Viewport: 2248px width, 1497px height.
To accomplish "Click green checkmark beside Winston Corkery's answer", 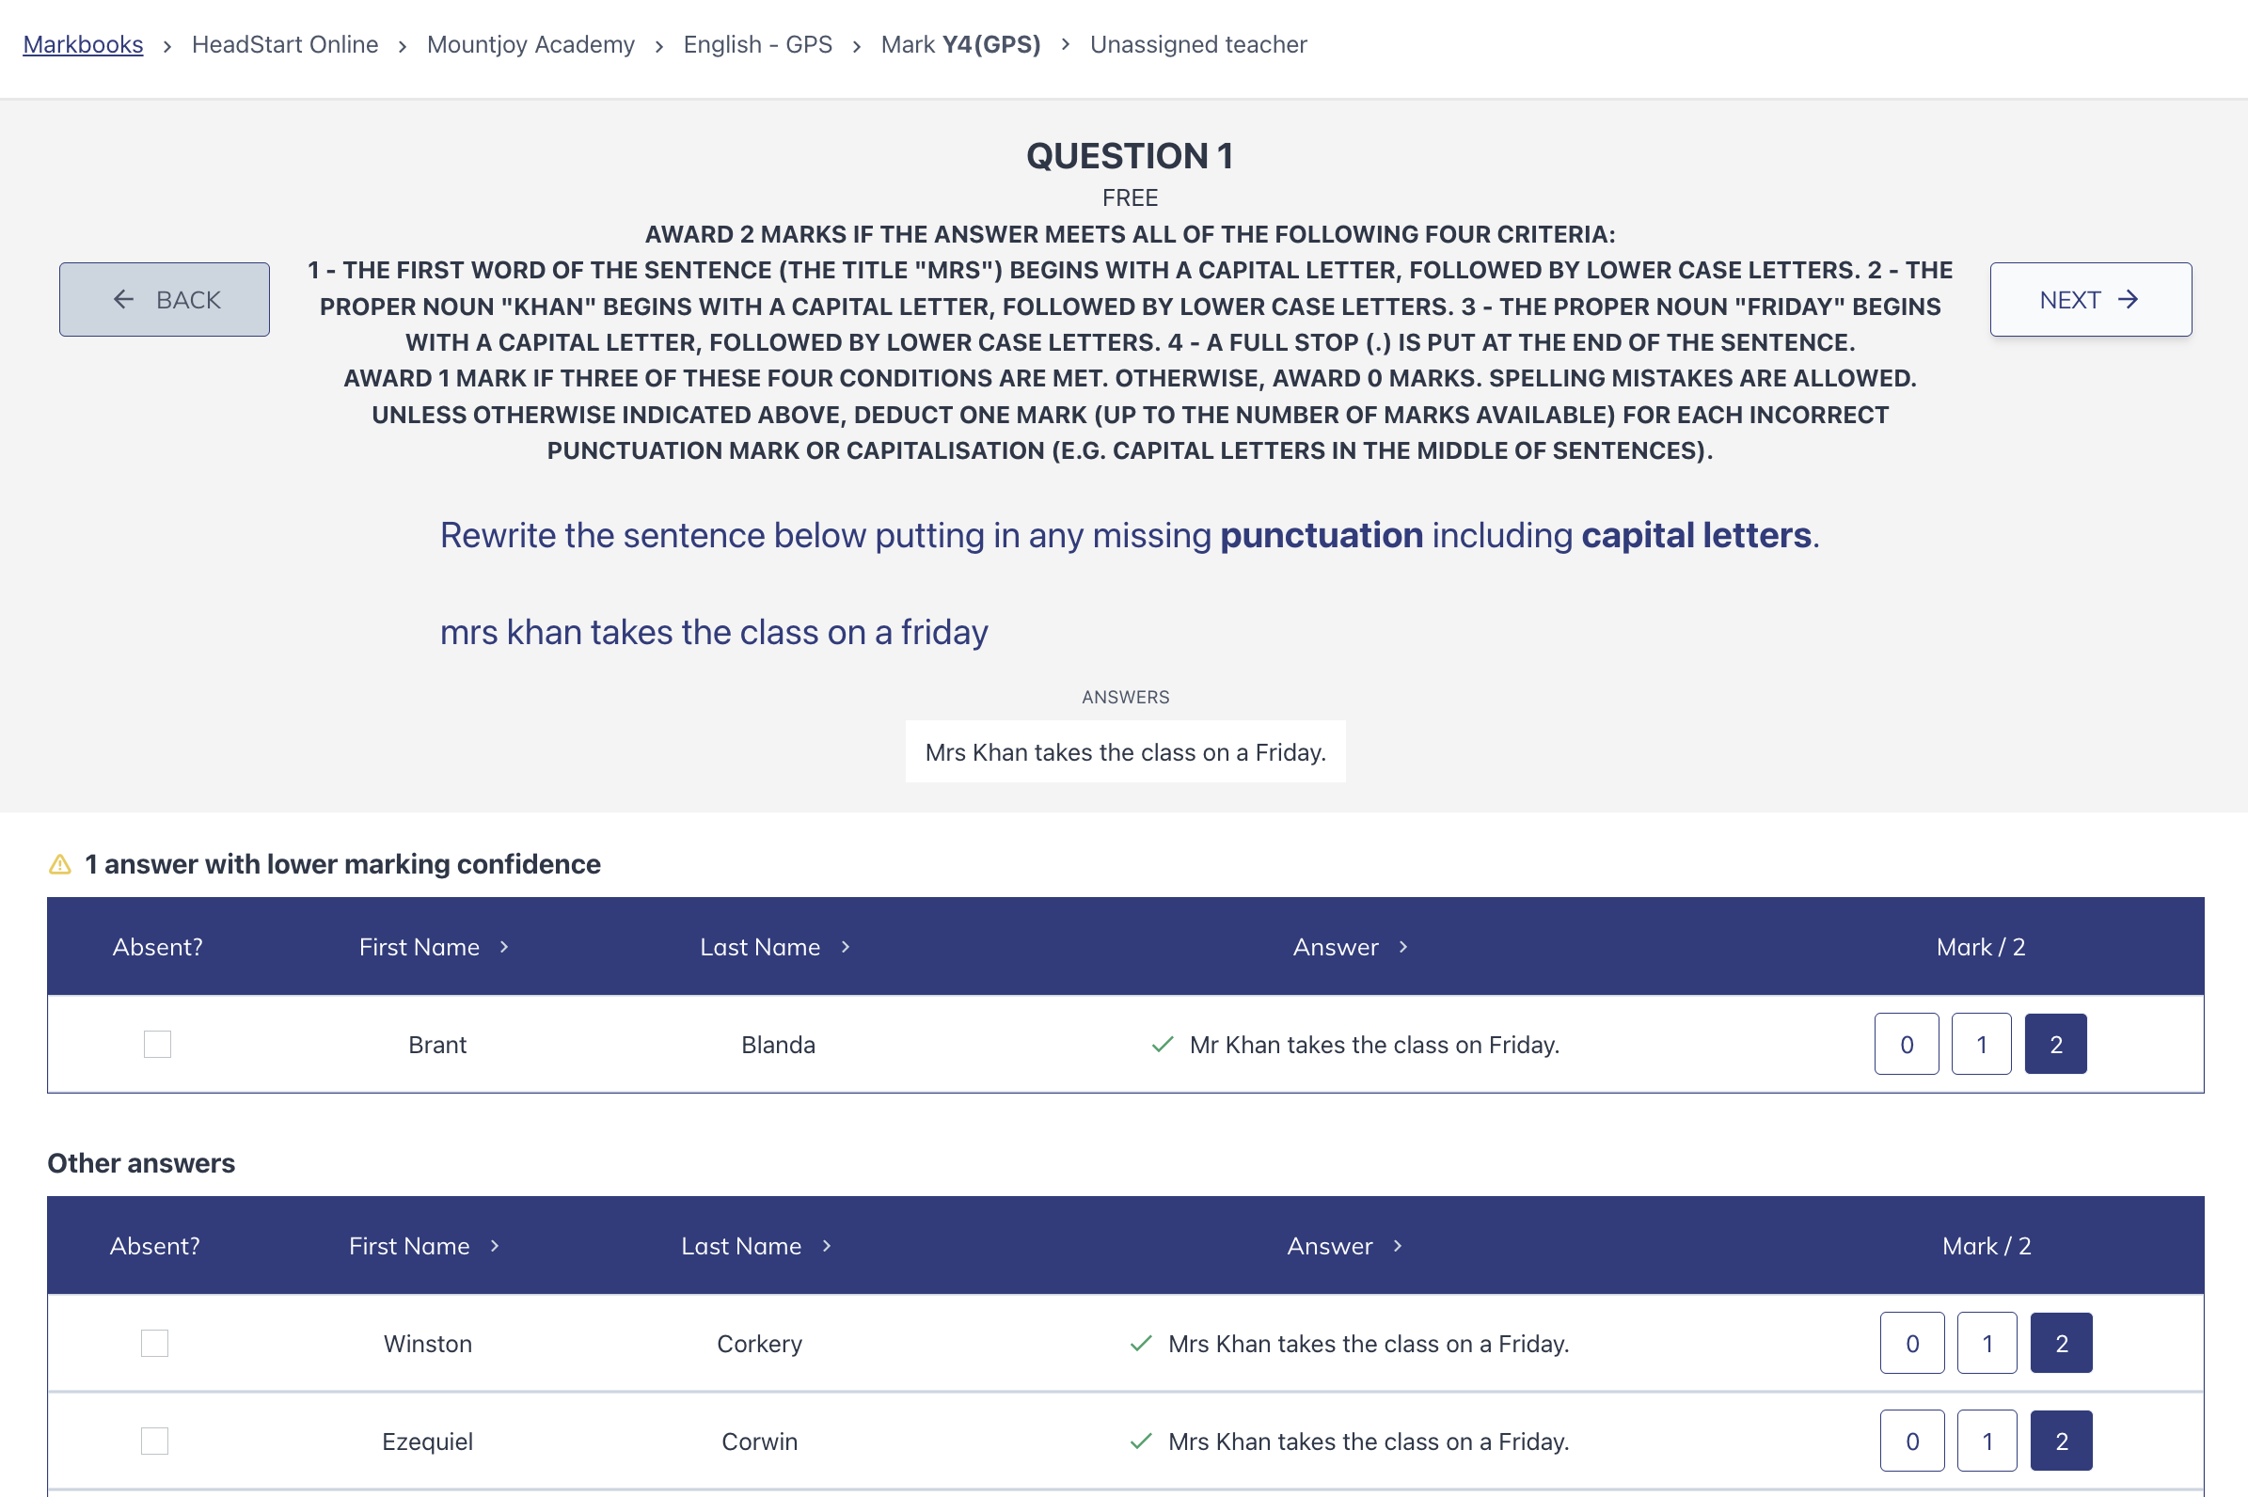I will click(x=1140, y=1344).
